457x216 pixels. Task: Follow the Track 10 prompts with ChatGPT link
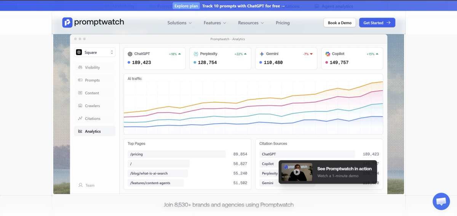pyautogui.click(x=243, y=6)
